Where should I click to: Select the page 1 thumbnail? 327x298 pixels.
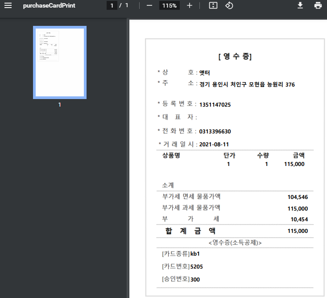60,62
